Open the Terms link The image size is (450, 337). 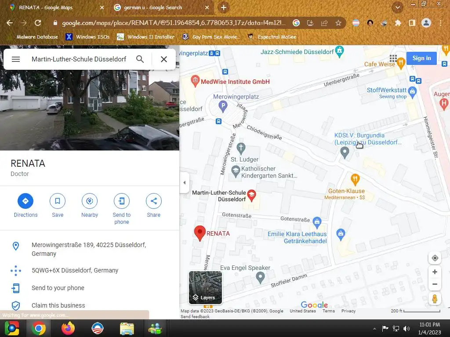329,311
